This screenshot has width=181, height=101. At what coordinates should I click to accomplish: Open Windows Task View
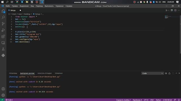coord(12,2)
